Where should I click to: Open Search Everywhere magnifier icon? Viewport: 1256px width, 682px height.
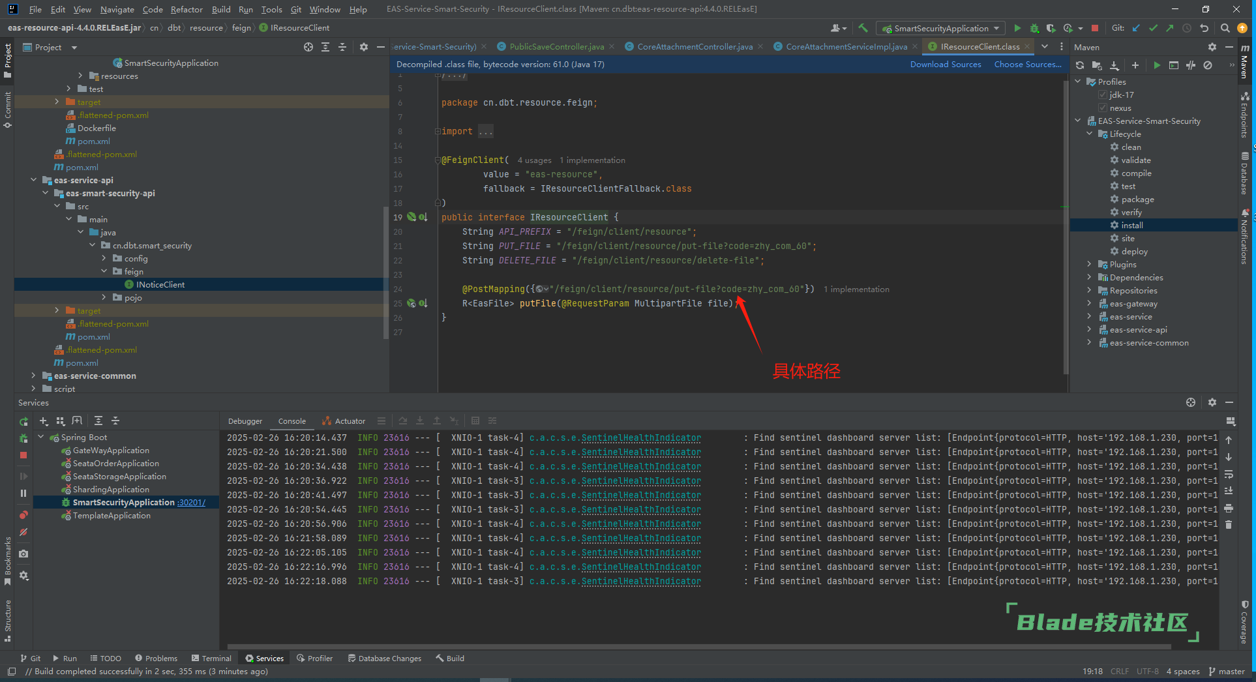1225,28
